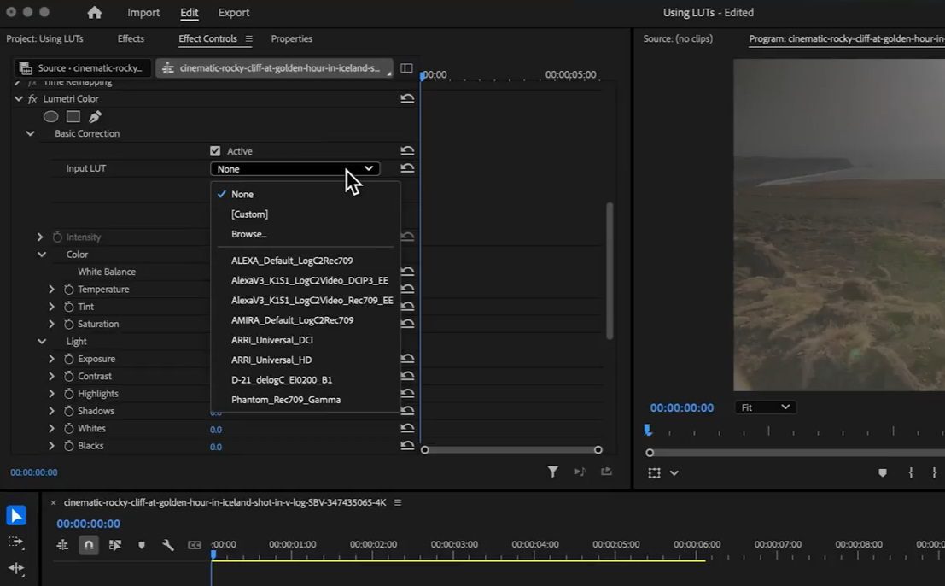The width and height of the screenshot is (945, 586).
Task: Expand the Exposure parameter
Action: click(x=52, y=359)
